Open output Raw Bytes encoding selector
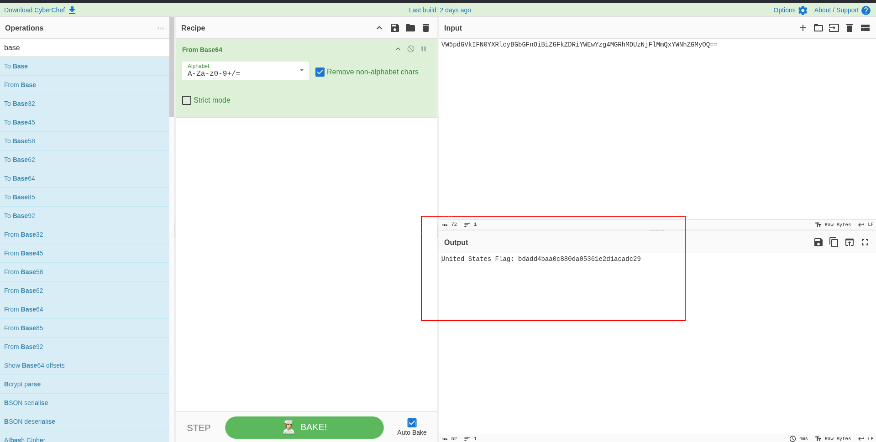The image size is (876, 442). click(833, 438)
